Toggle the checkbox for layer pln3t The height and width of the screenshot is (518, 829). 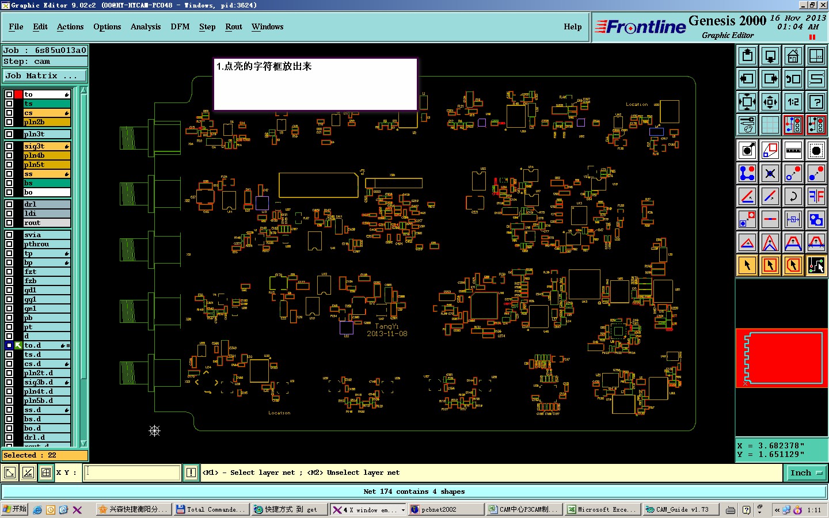pos(9,134)
